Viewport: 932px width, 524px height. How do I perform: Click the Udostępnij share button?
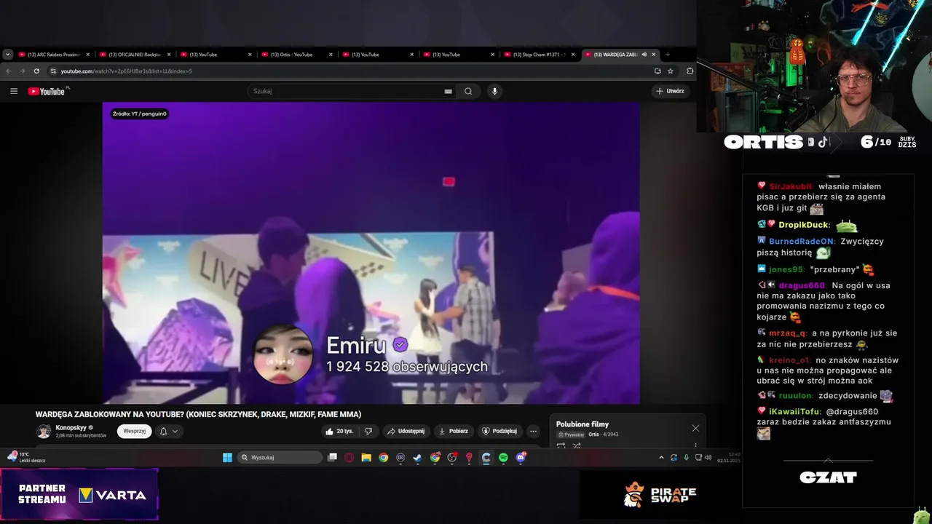point(406,431)
